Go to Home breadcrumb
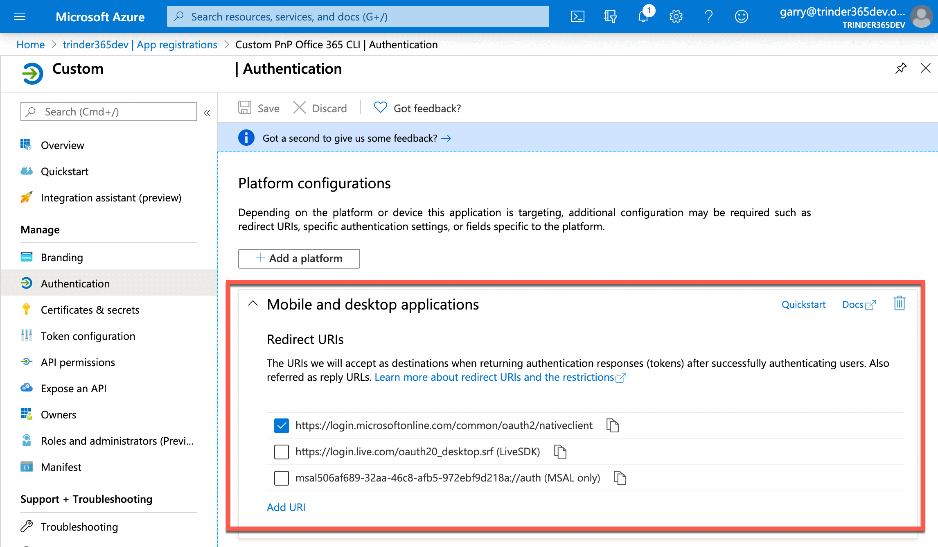This screenshot has width=938, height=547. coord(30,44)
